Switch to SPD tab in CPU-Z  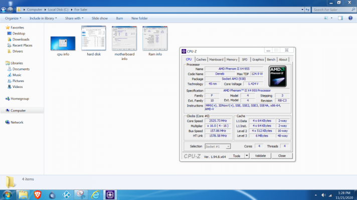tap(245, 59)
